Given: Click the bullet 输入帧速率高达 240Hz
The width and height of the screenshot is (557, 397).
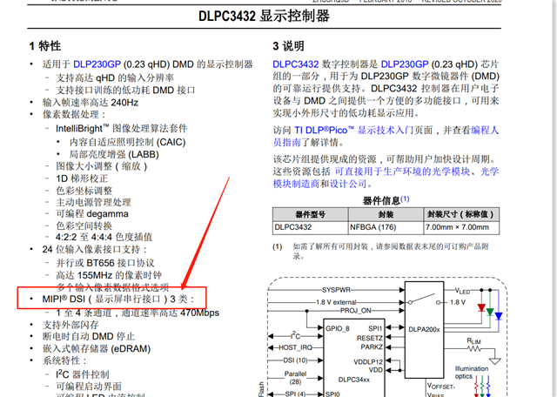Looking at the screenshot, I should [x=91, y=103].
